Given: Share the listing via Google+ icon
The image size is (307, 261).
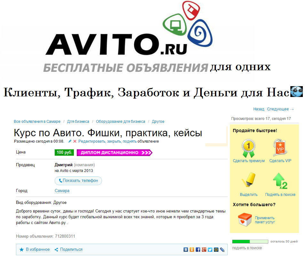Looking at the screenshot, I should 204,249.
